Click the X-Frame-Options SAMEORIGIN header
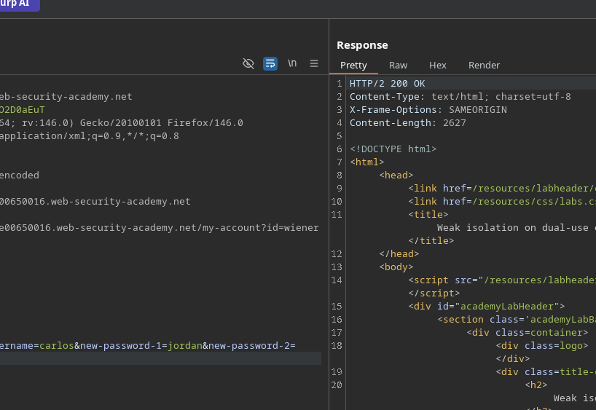 point(428,109)
